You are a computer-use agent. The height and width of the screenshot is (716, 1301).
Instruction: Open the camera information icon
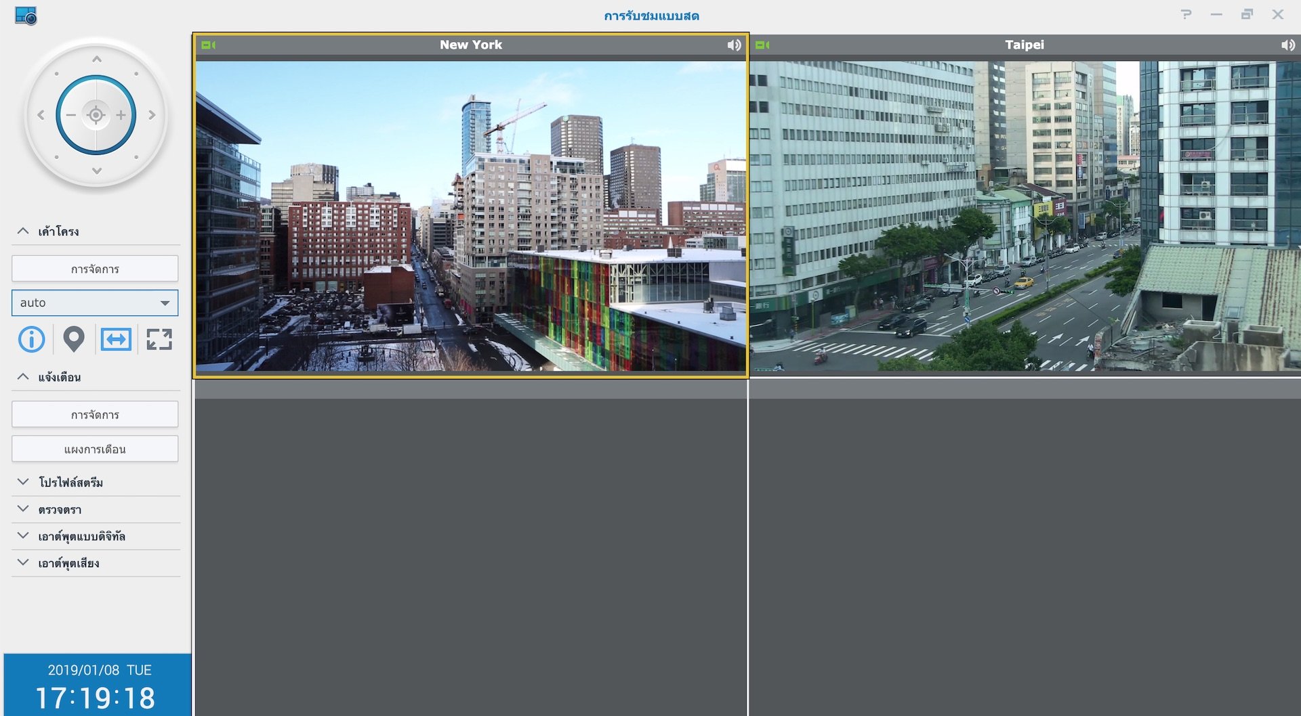[31, 339]
